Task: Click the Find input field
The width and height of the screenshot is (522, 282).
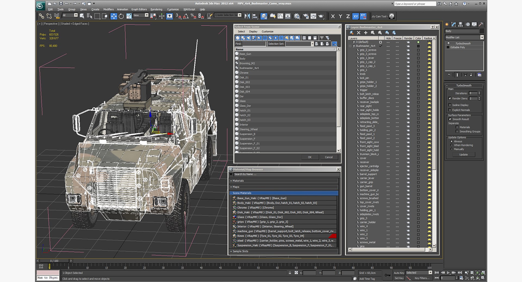Action: tap(254, 44)
